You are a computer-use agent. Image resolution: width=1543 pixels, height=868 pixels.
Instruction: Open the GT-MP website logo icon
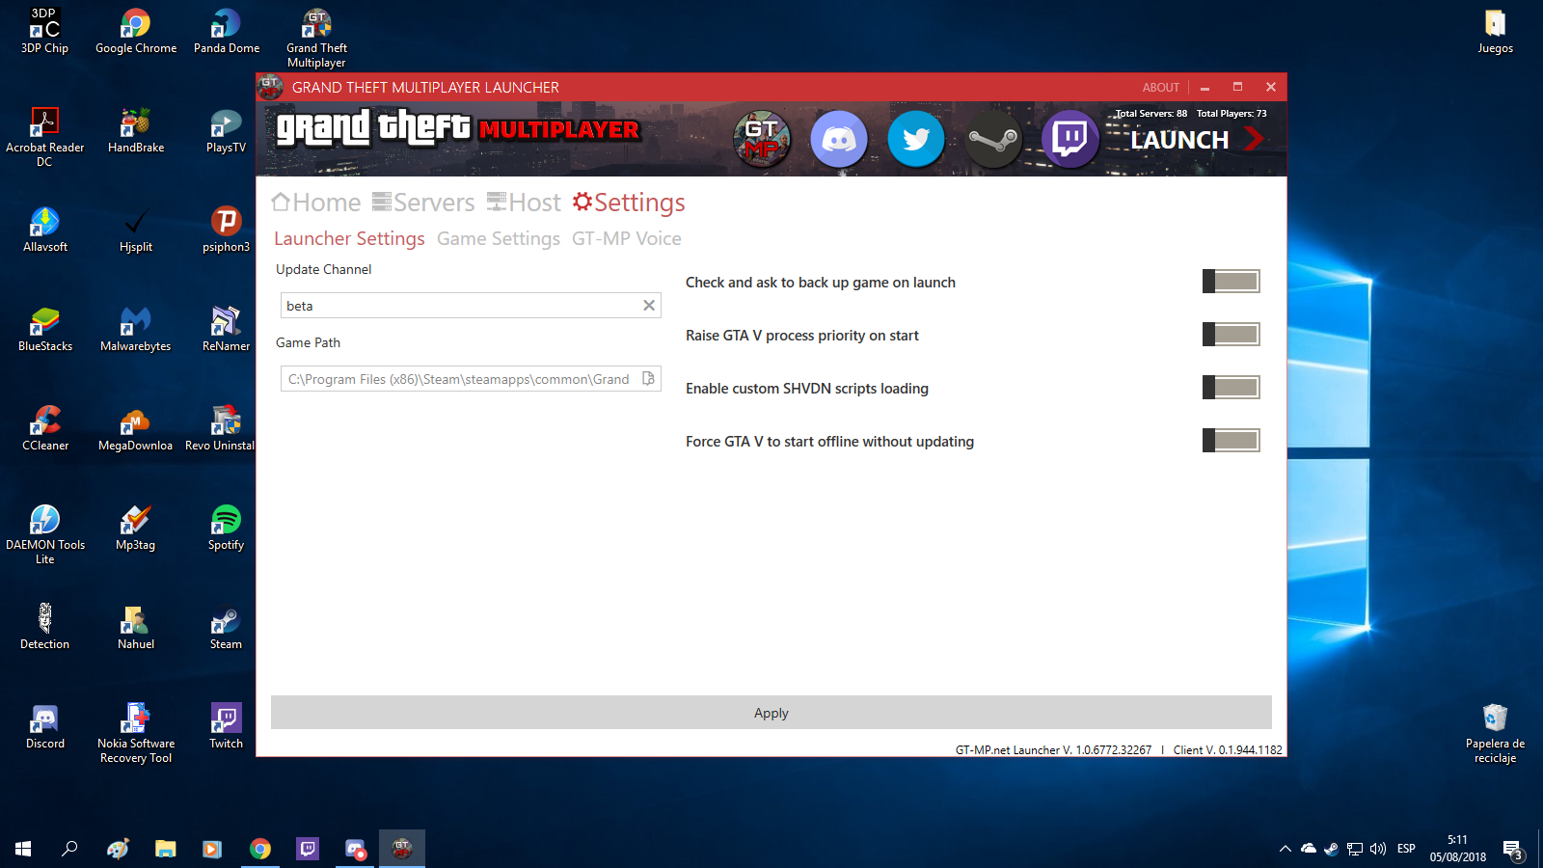tap(762, 139)
